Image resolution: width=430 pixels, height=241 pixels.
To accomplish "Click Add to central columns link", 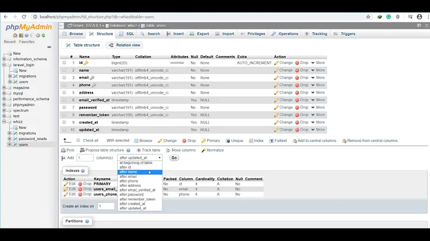I will click(314, 141).
